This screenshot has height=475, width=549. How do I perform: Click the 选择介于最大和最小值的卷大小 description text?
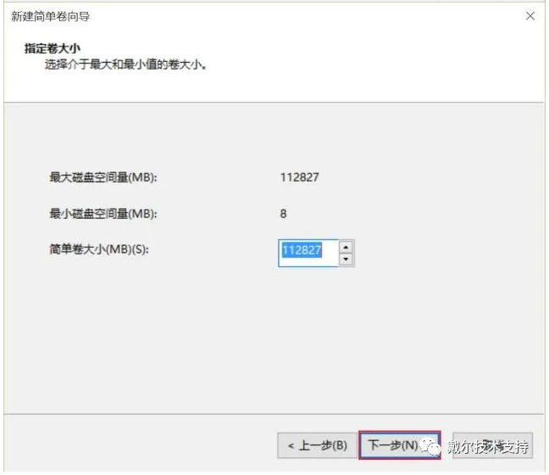pos(125,64)
